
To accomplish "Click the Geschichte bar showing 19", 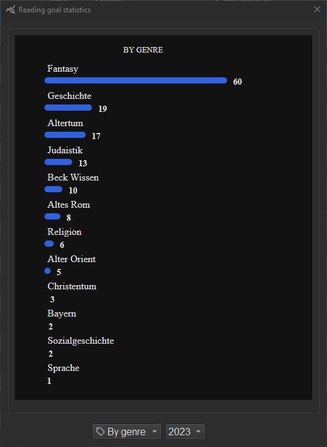I will coord(68,108).
